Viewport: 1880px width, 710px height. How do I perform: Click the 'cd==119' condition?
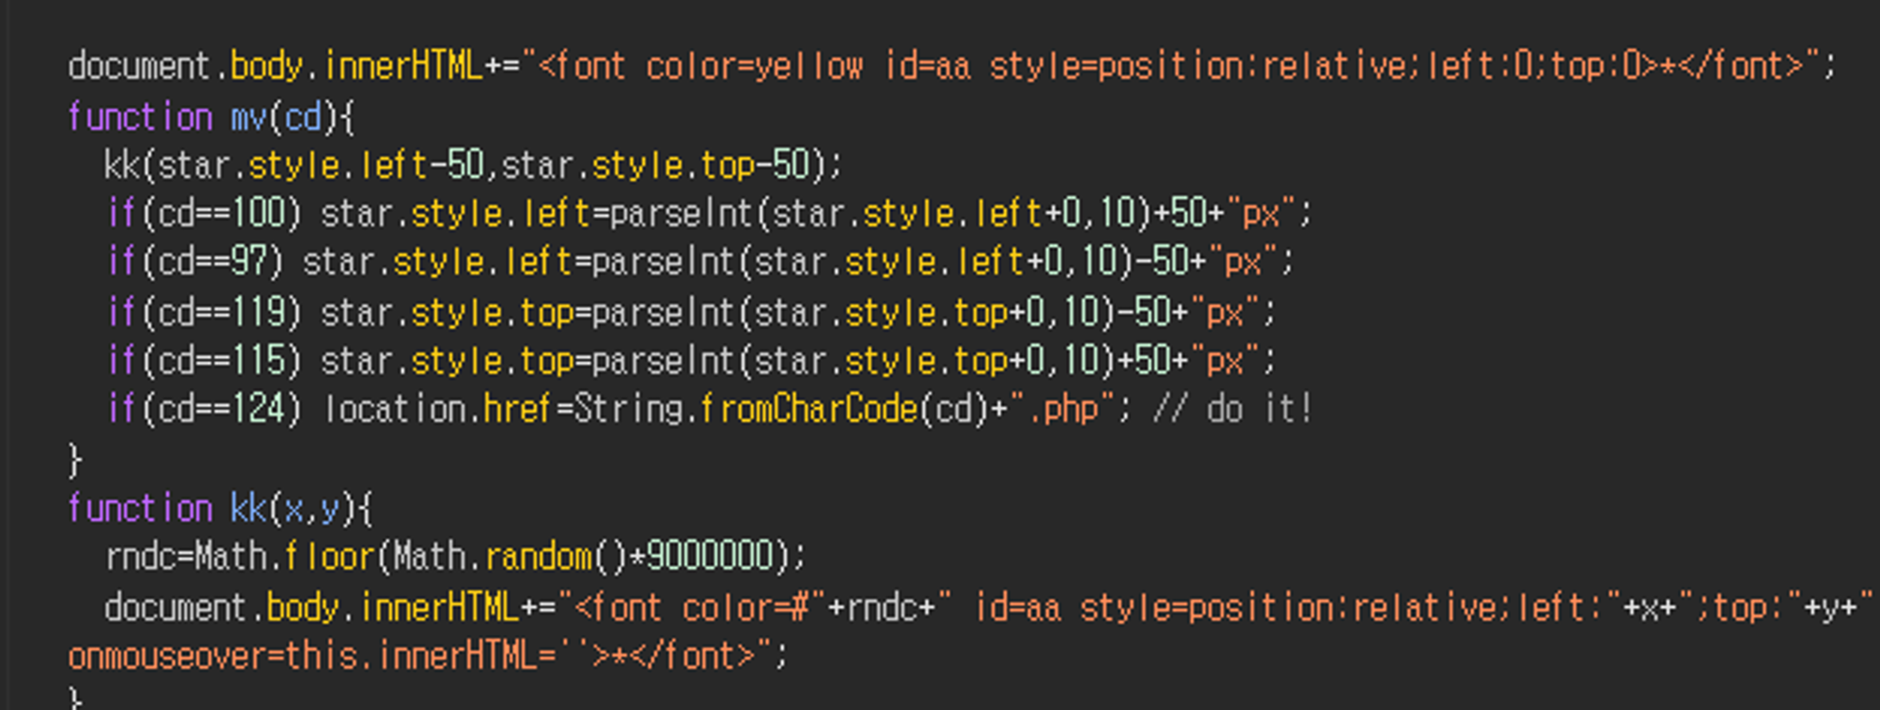click(221, 312)
